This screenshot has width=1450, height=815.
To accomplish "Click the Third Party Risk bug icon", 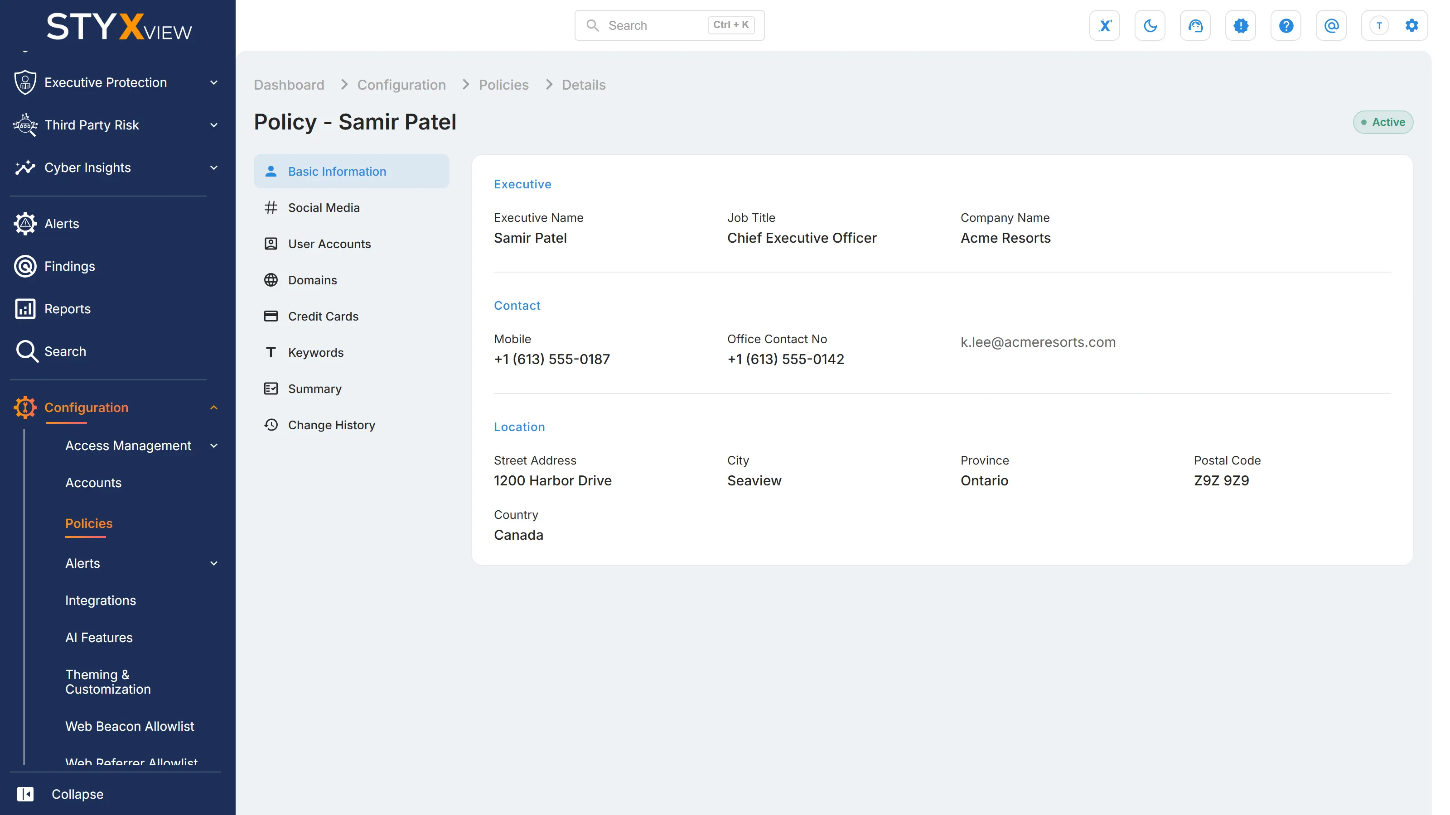I will click(25, 125).
